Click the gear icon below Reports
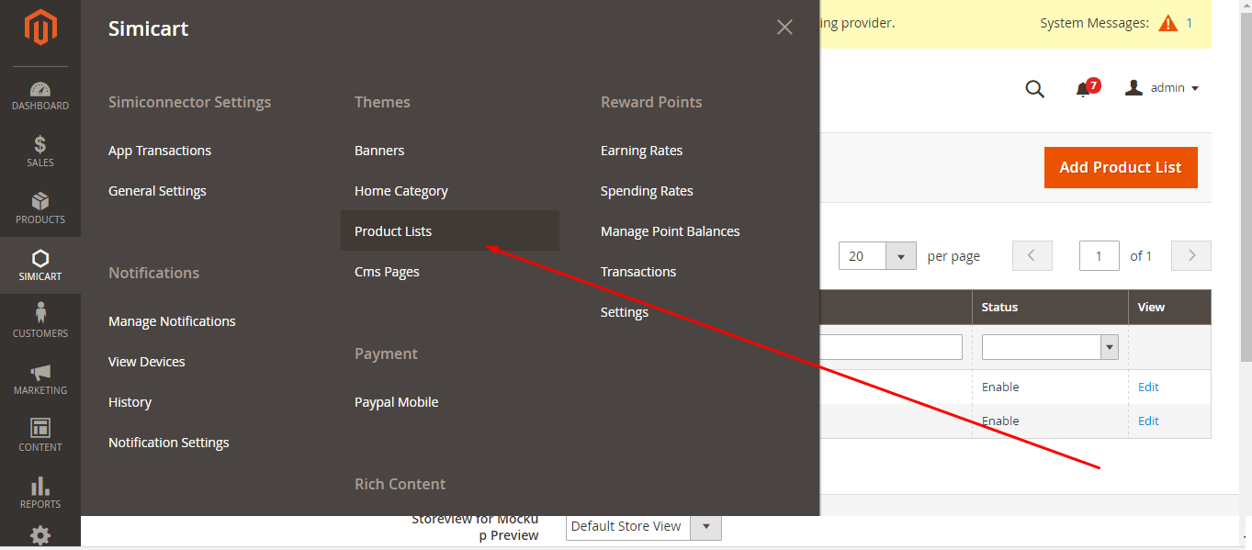Screen dimensions: 1252x550 tap(40, 535)
